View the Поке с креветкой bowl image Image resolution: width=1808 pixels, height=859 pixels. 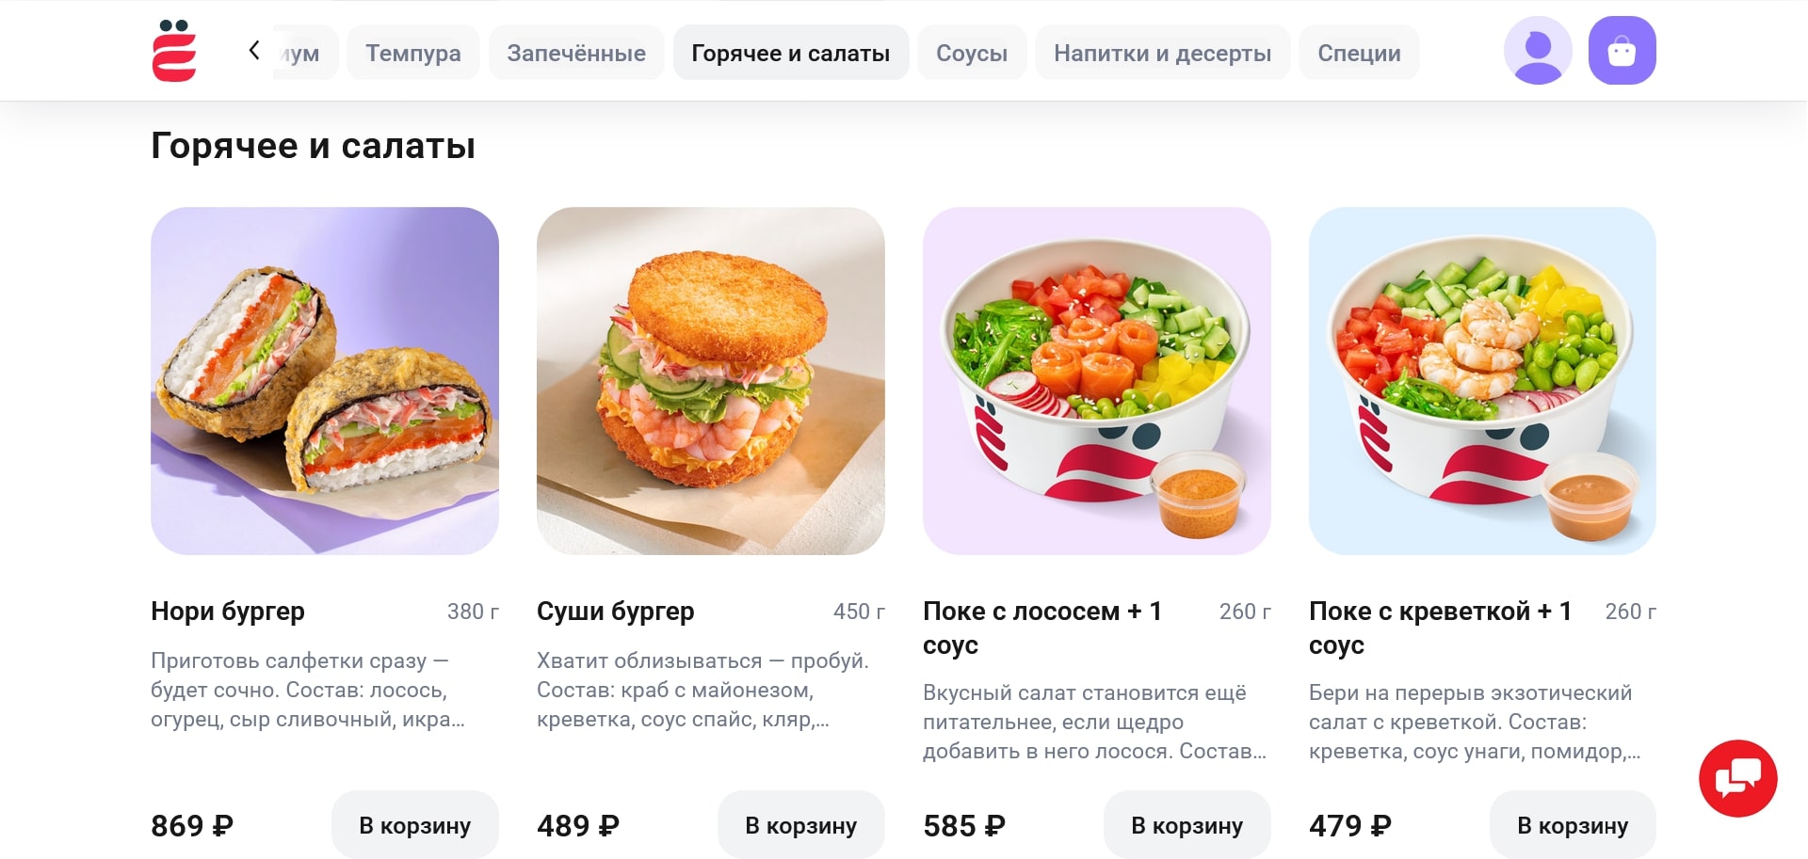point(1483,381)
